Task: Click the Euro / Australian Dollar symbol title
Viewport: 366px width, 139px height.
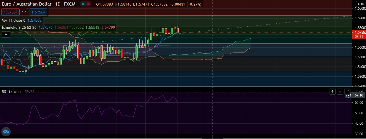Action: pos(27,4)
